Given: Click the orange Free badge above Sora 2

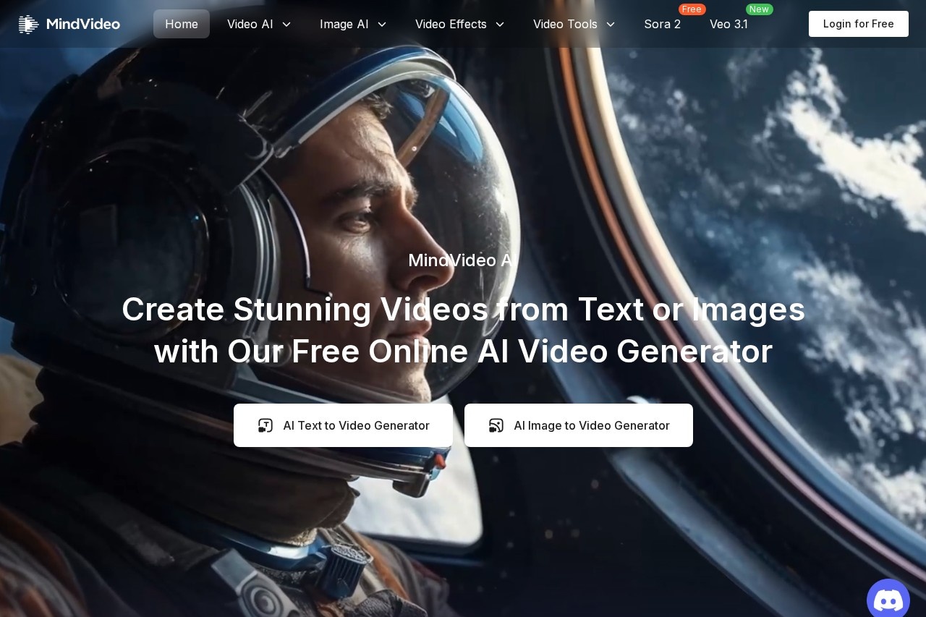Looking at the screenshot, I should (x=692, y=9).
